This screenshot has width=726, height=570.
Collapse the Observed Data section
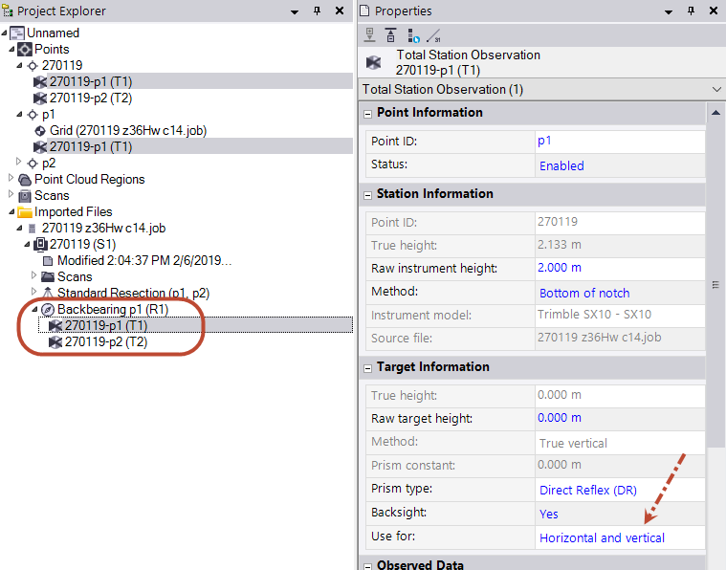pyautogui.click(x=367, y=566)
